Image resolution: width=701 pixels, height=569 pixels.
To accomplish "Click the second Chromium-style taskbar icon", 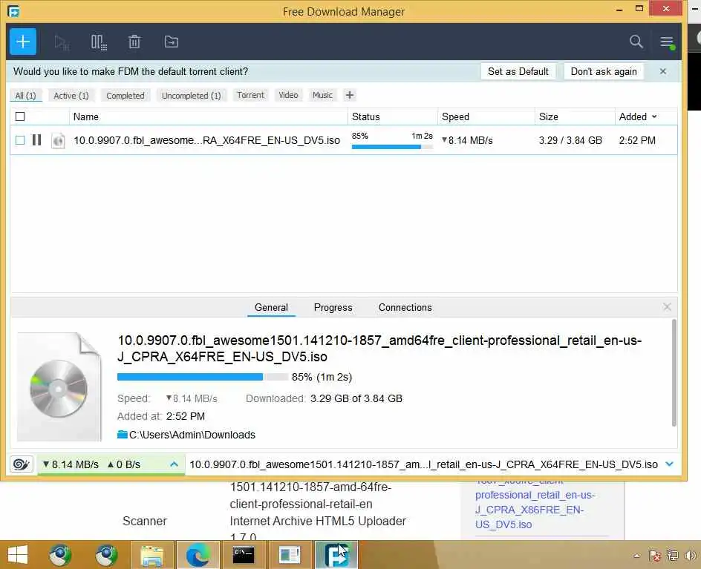I will tap(106, 555).
